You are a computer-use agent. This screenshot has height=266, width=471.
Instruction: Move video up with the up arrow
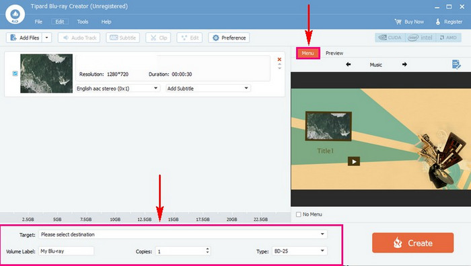click(279, 64)
